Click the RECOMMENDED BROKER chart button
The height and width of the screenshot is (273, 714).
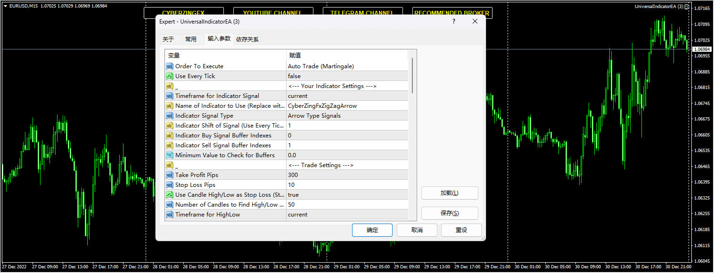[x=452, y=13]
